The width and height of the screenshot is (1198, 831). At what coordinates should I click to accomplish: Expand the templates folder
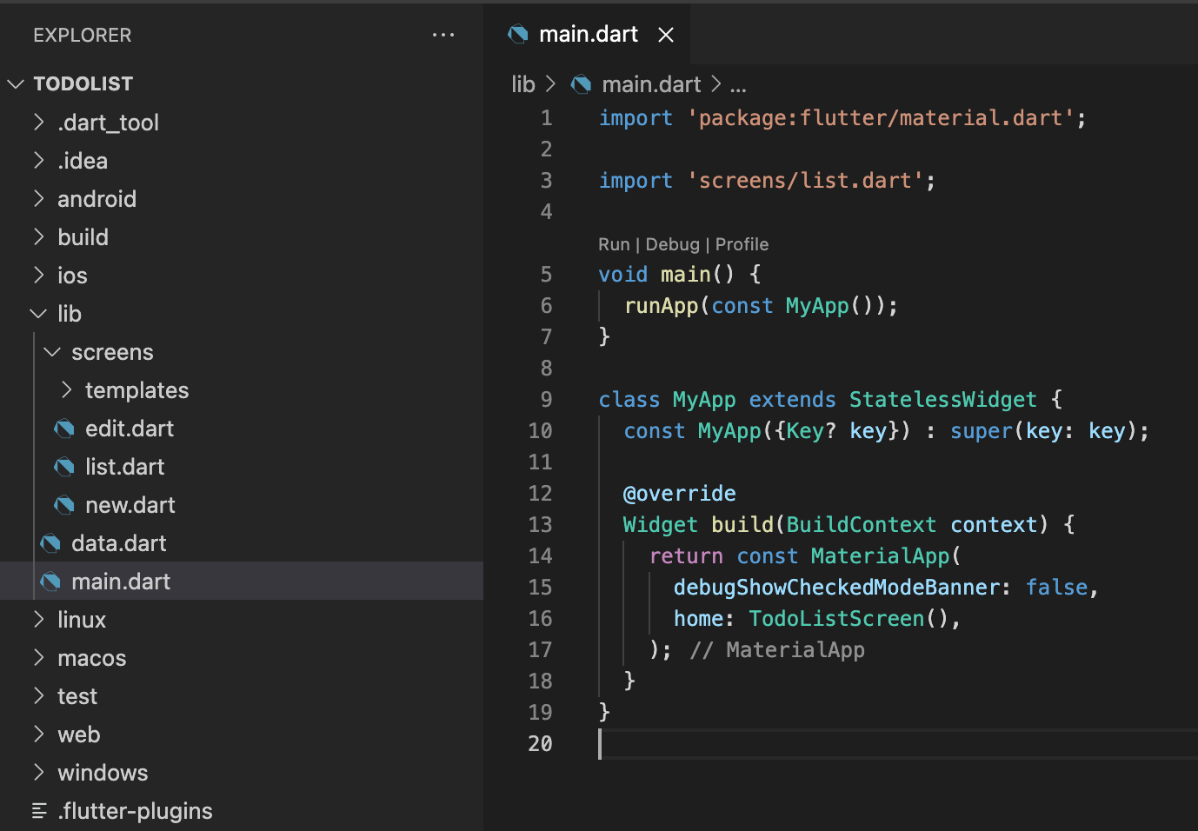[67, 390]
